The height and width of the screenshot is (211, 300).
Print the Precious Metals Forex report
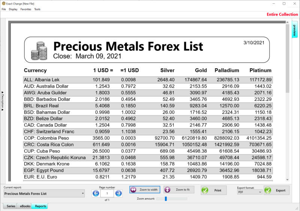pos(213,190)
